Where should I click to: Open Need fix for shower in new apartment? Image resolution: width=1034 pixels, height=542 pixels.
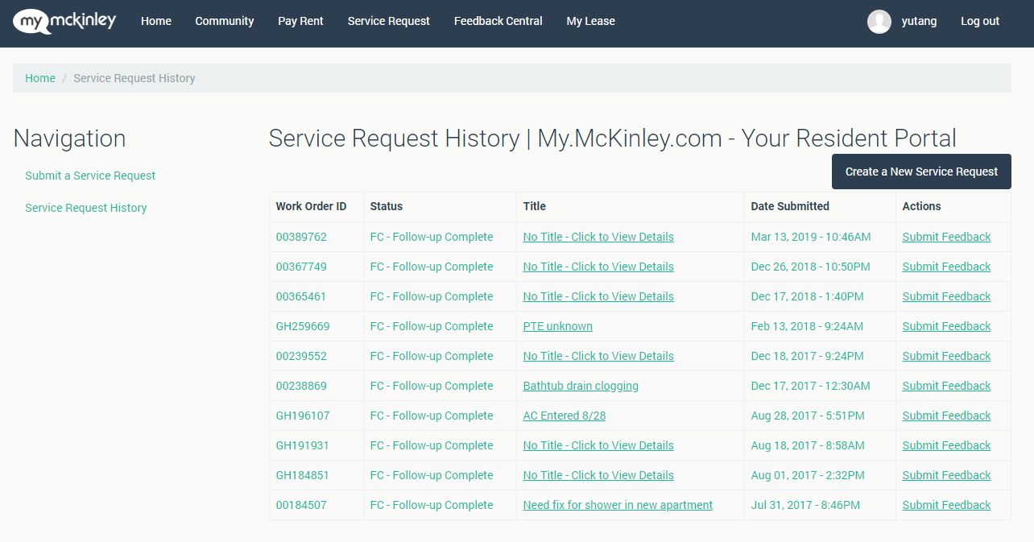(618, 505)
